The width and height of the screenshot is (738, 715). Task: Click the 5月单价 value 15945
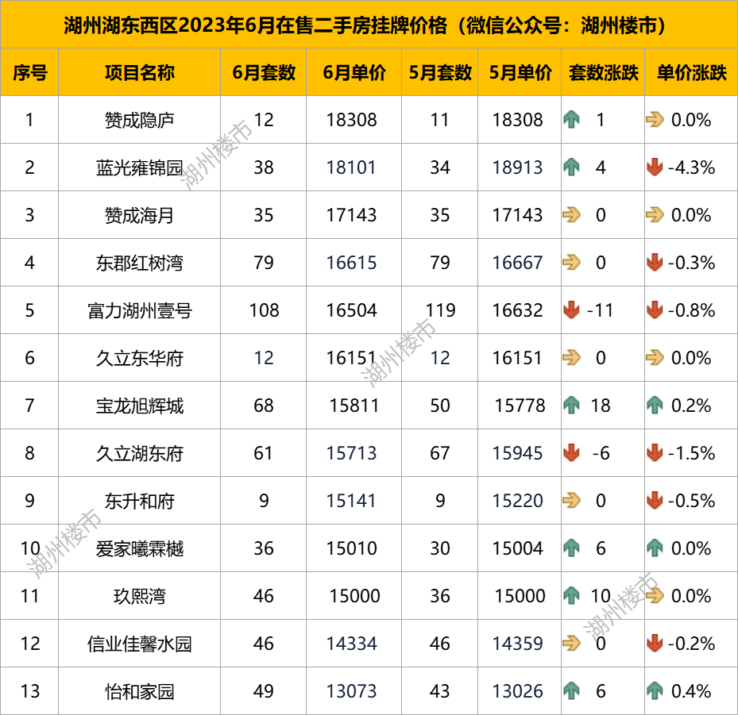pos(517,453)
